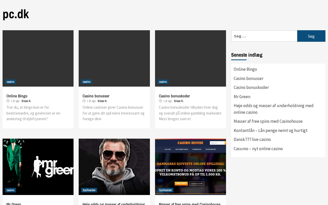Viewport: 328px width, 205px height.
Task: Click the pc.dk site title
Action: point(16,14)
